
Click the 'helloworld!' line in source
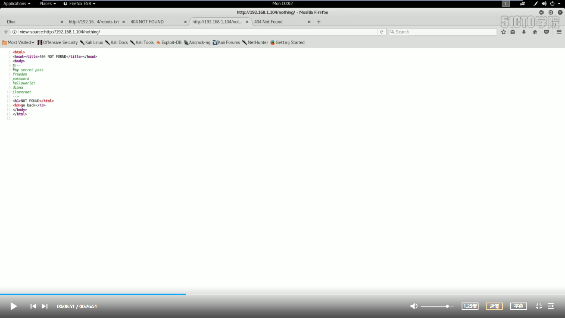click(x=24, y=83)
